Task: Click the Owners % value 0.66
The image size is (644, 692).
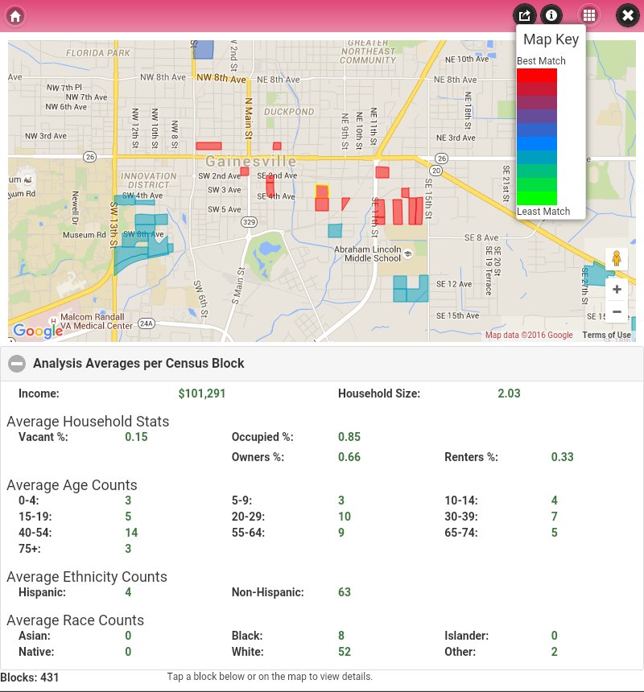Action: pos(349,457)
